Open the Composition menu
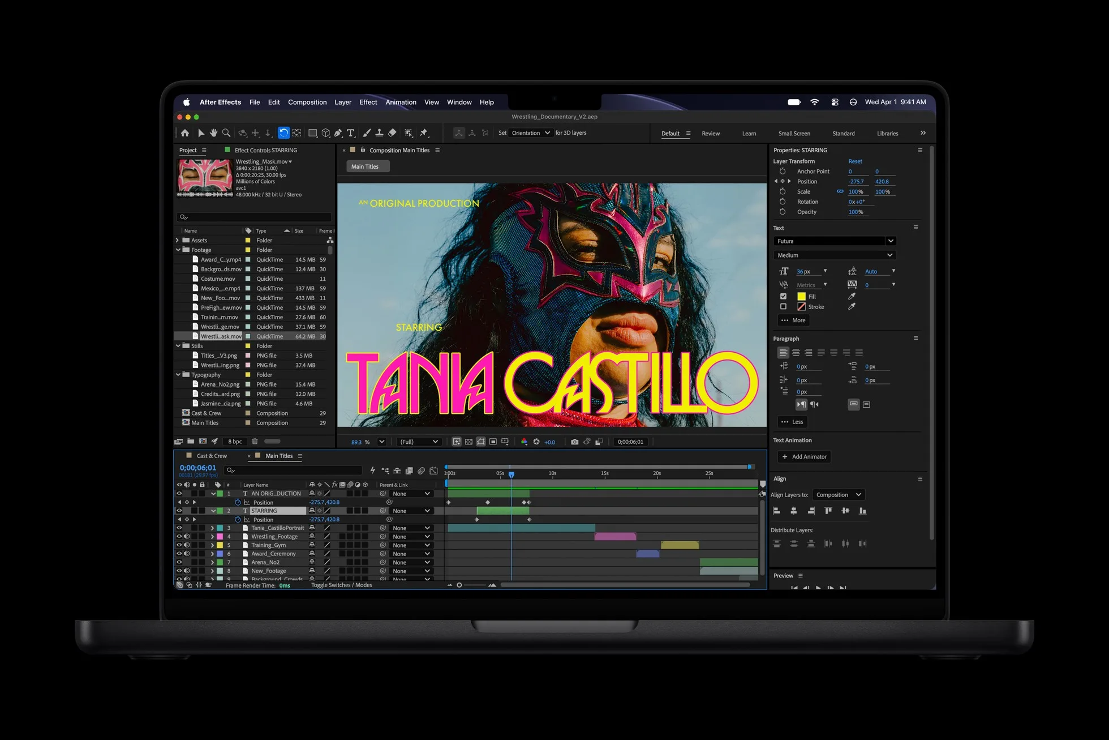 pos(307,102)
